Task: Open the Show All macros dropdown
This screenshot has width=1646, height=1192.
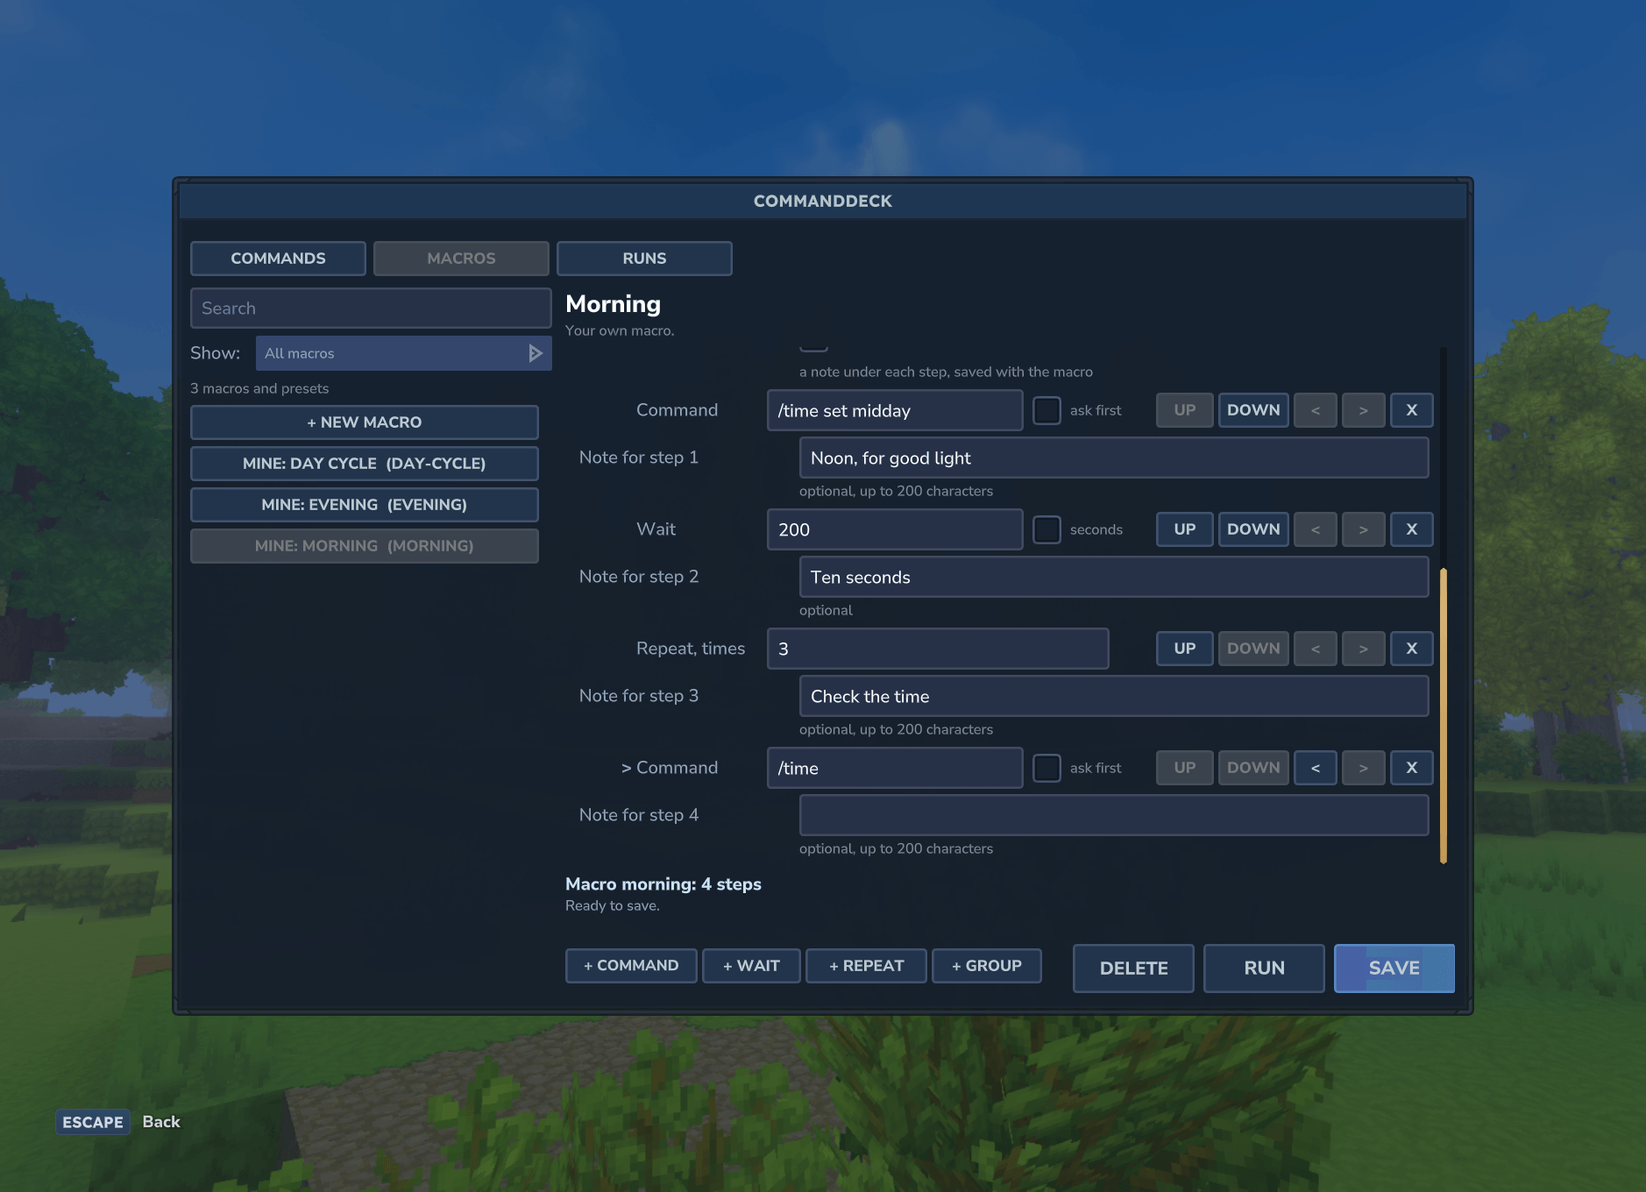Action: 404,353
